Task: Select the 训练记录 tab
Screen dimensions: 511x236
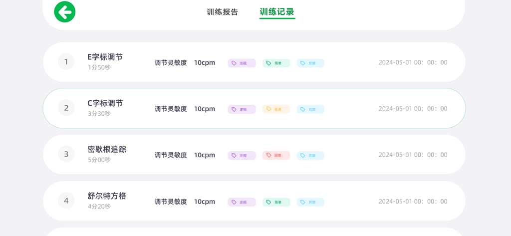Action: point(277,12)
